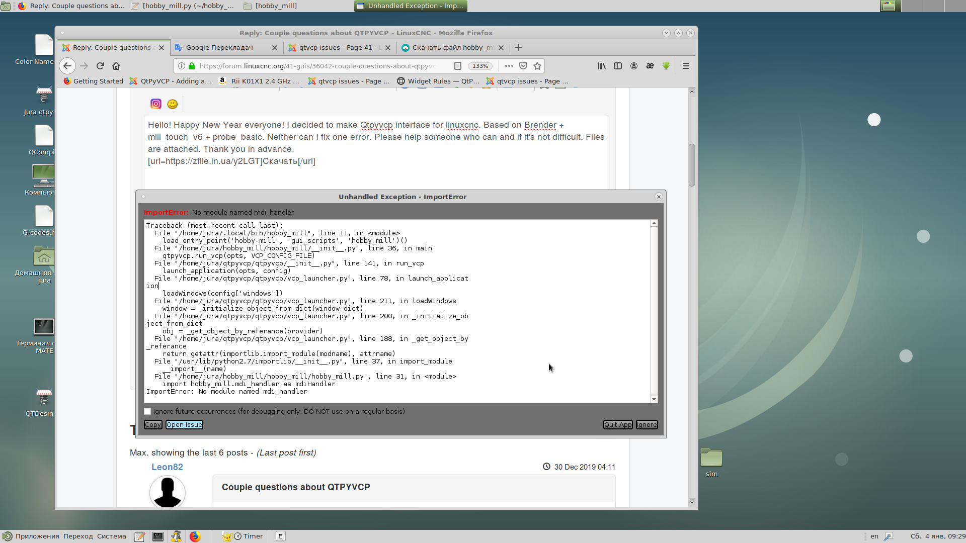
Task: Insert Instagram icon in post editor
Action: click(156, 104)
